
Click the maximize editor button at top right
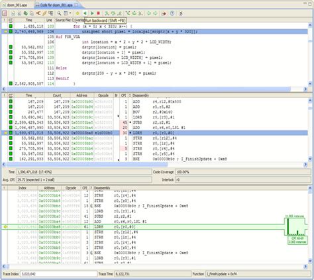(310, 4)
